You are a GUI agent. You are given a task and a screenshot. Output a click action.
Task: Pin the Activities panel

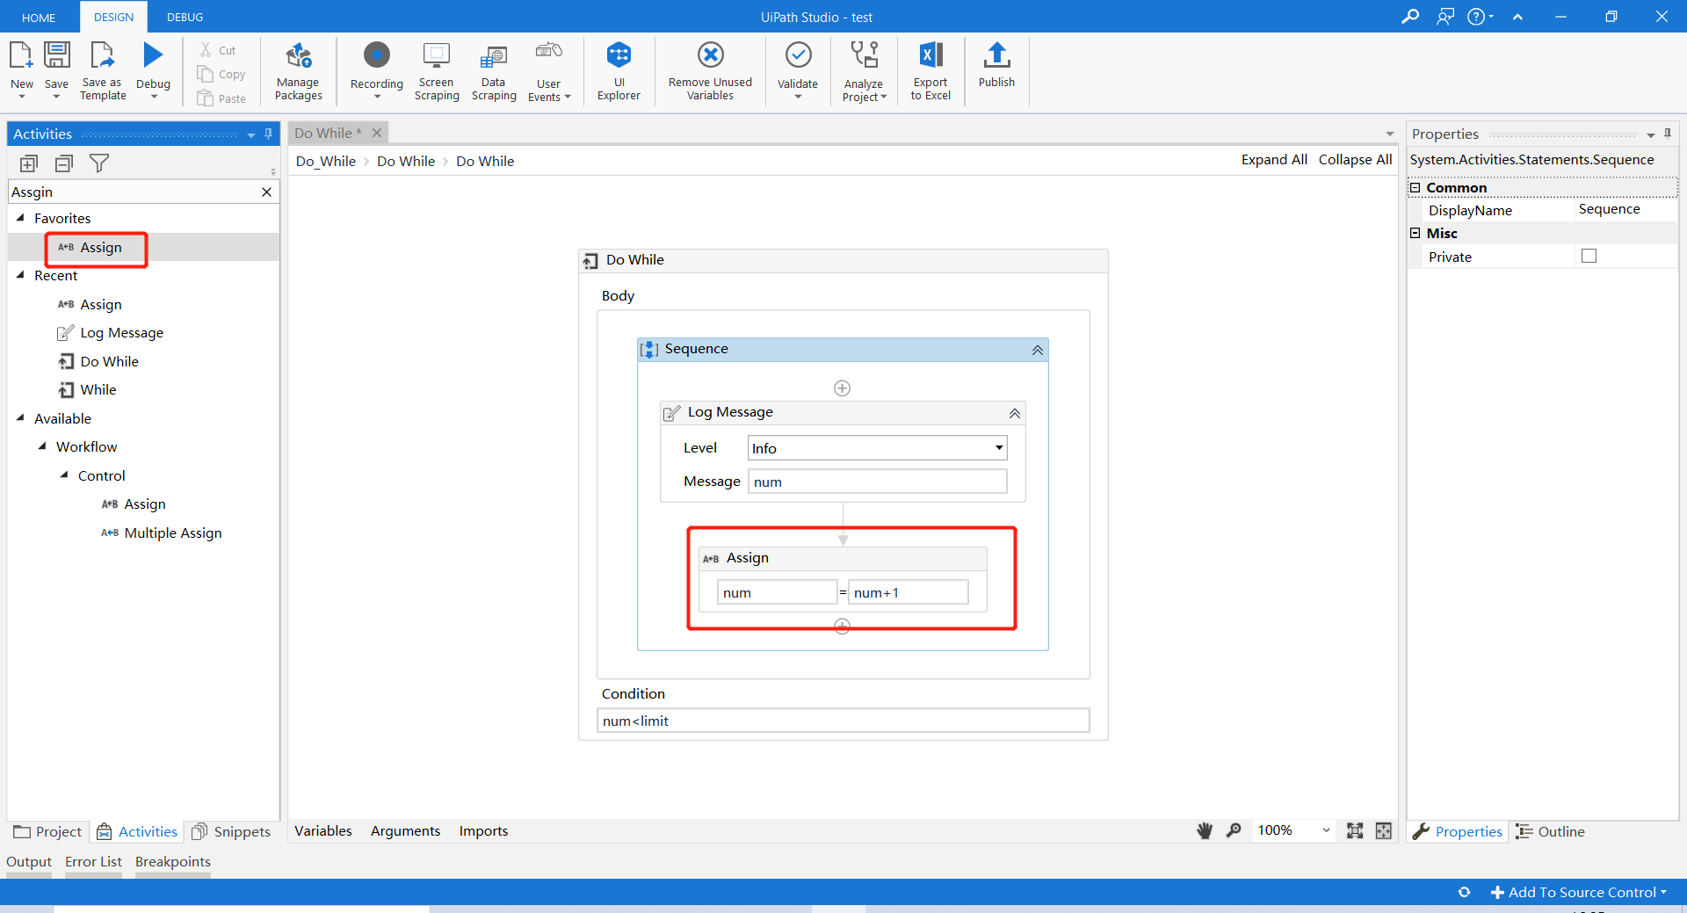[268, 134]
